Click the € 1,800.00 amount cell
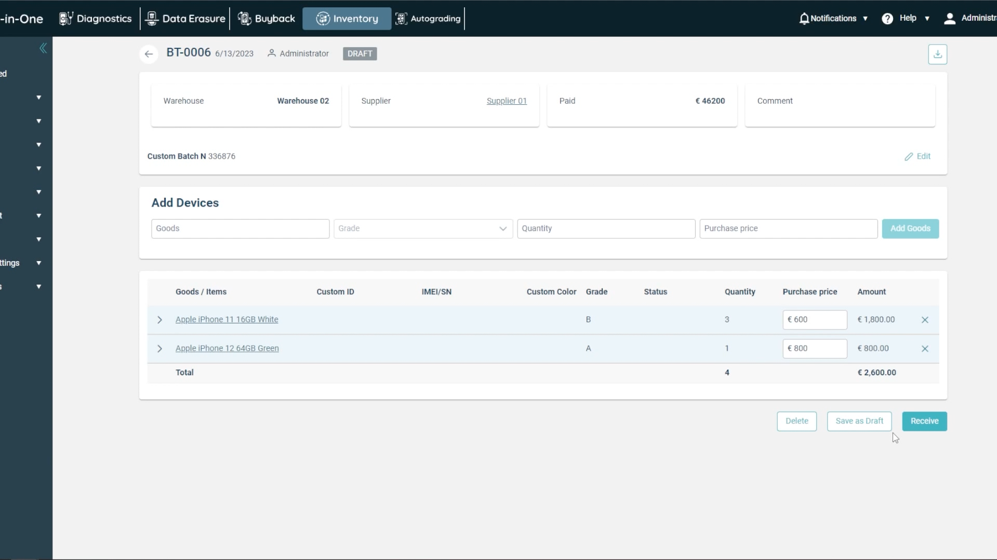Screen dimensions: 997x560 (876, 320)
